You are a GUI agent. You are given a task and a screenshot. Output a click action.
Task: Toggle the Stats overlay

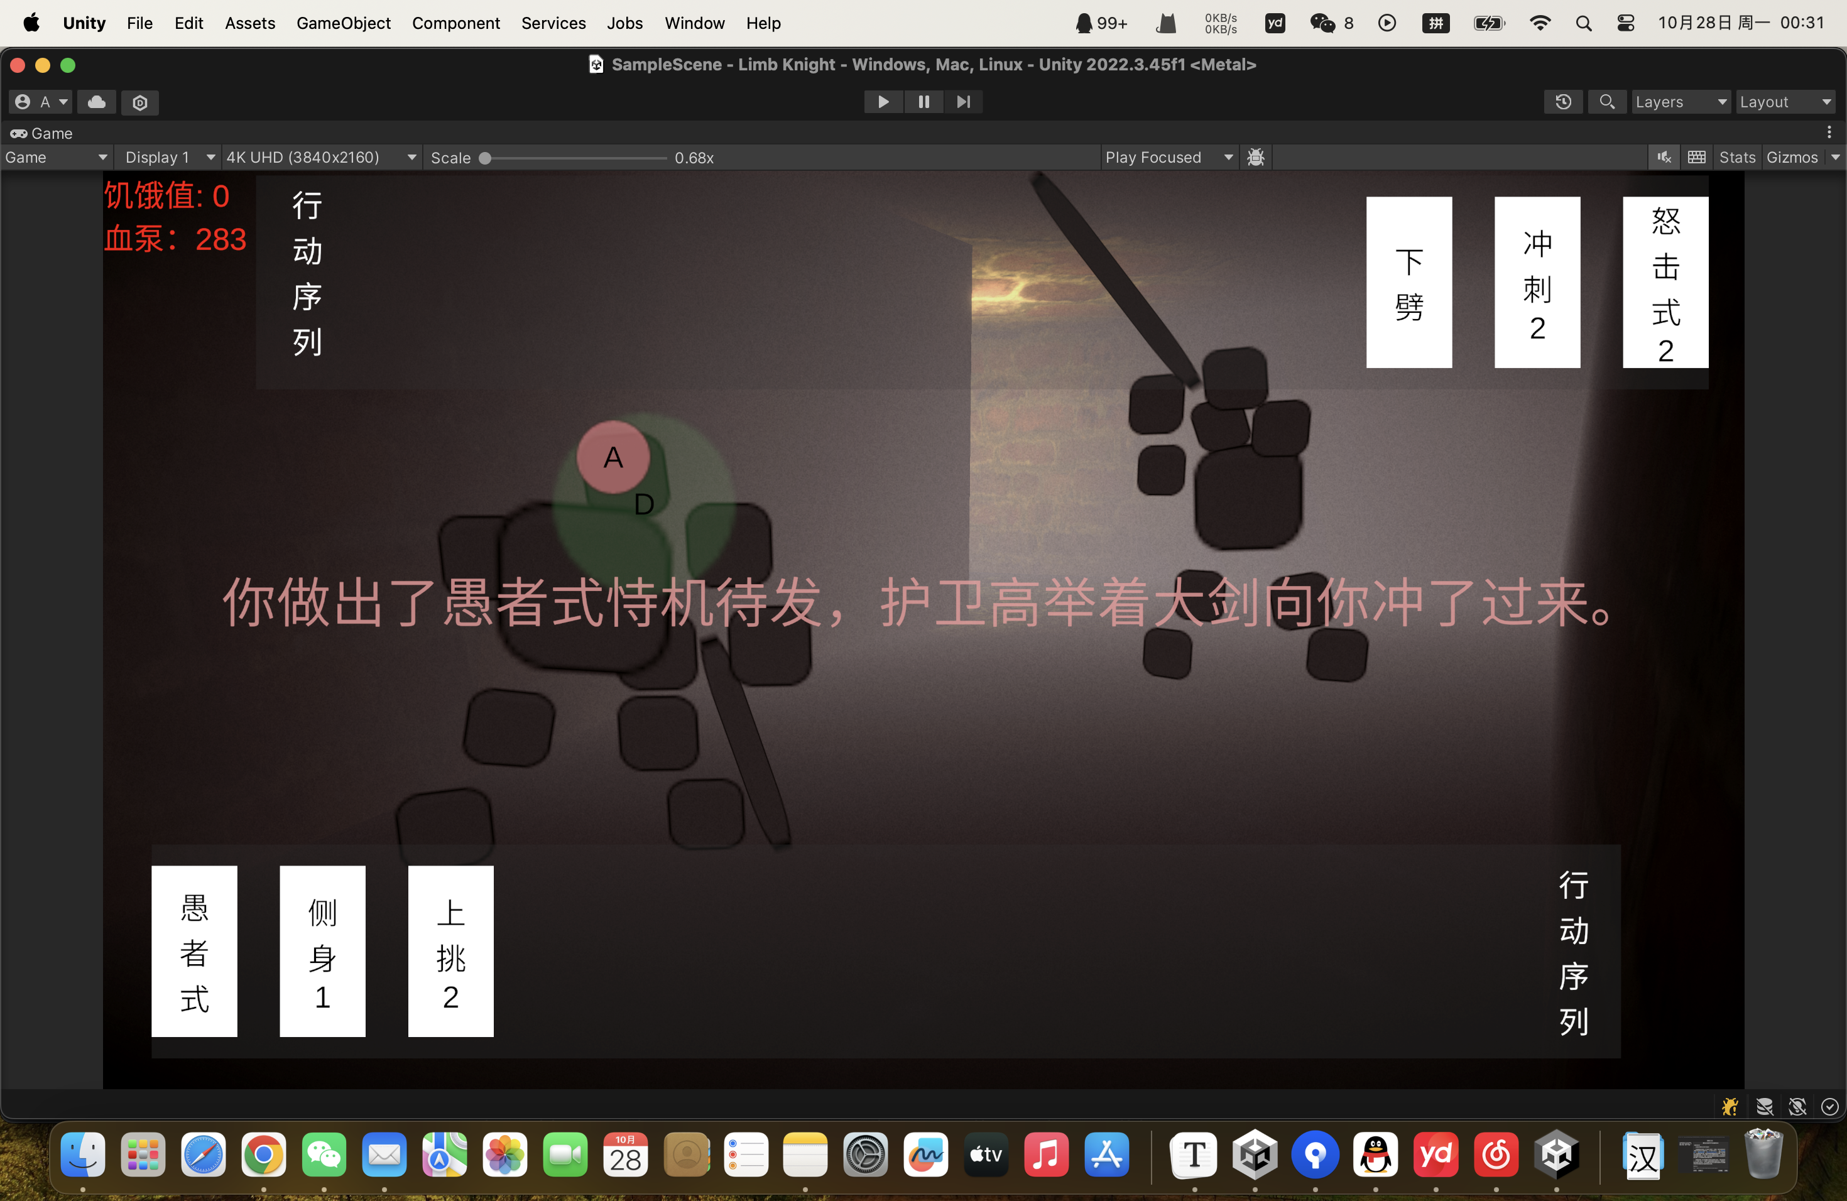[x=1737, y=158]
